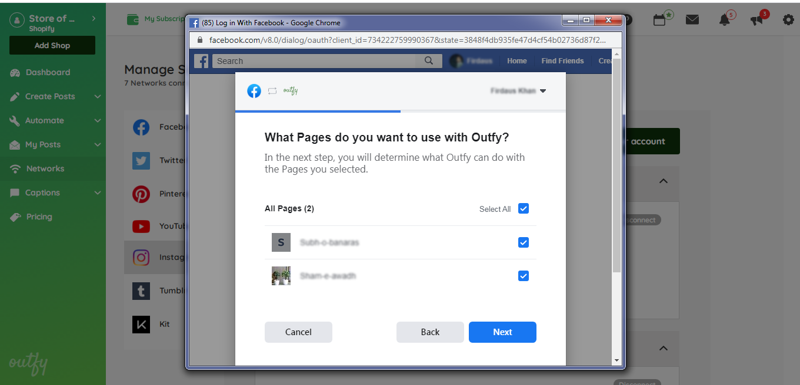Select the Instagram network icon
The image size is (800, 385).
[141, 258]
